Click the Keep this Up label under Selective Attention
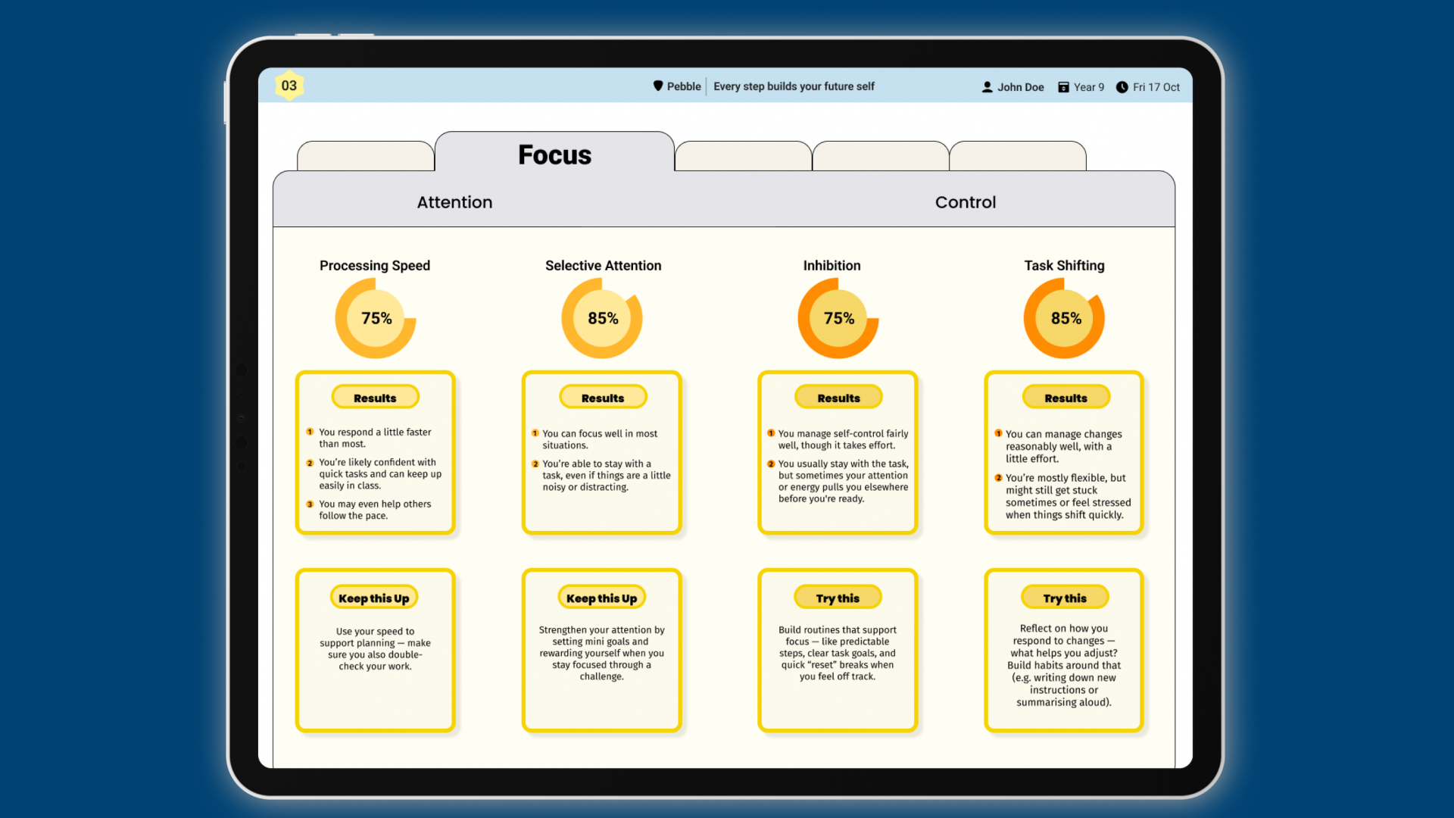The width and height of the screenshot is (1454, 818). (601, 598)
